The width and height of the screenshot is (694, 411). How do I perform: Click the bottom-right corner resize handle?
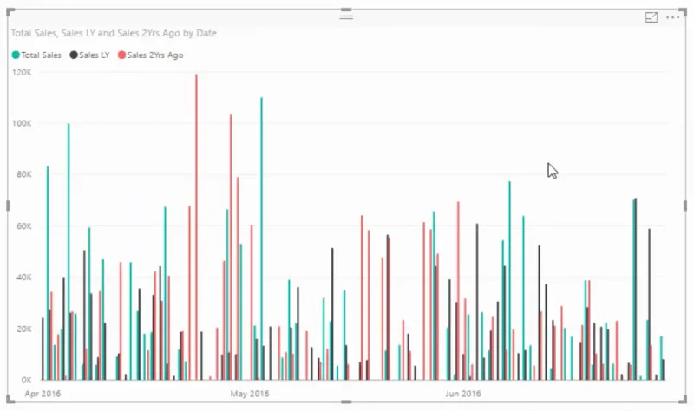tap(682, 399)
